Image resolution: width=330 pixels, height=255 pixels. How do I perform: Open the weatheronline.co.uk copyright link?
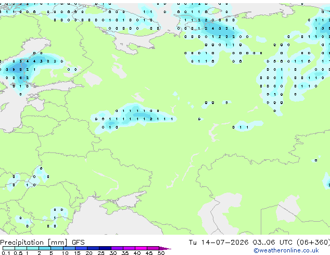[x=286, y=251]
